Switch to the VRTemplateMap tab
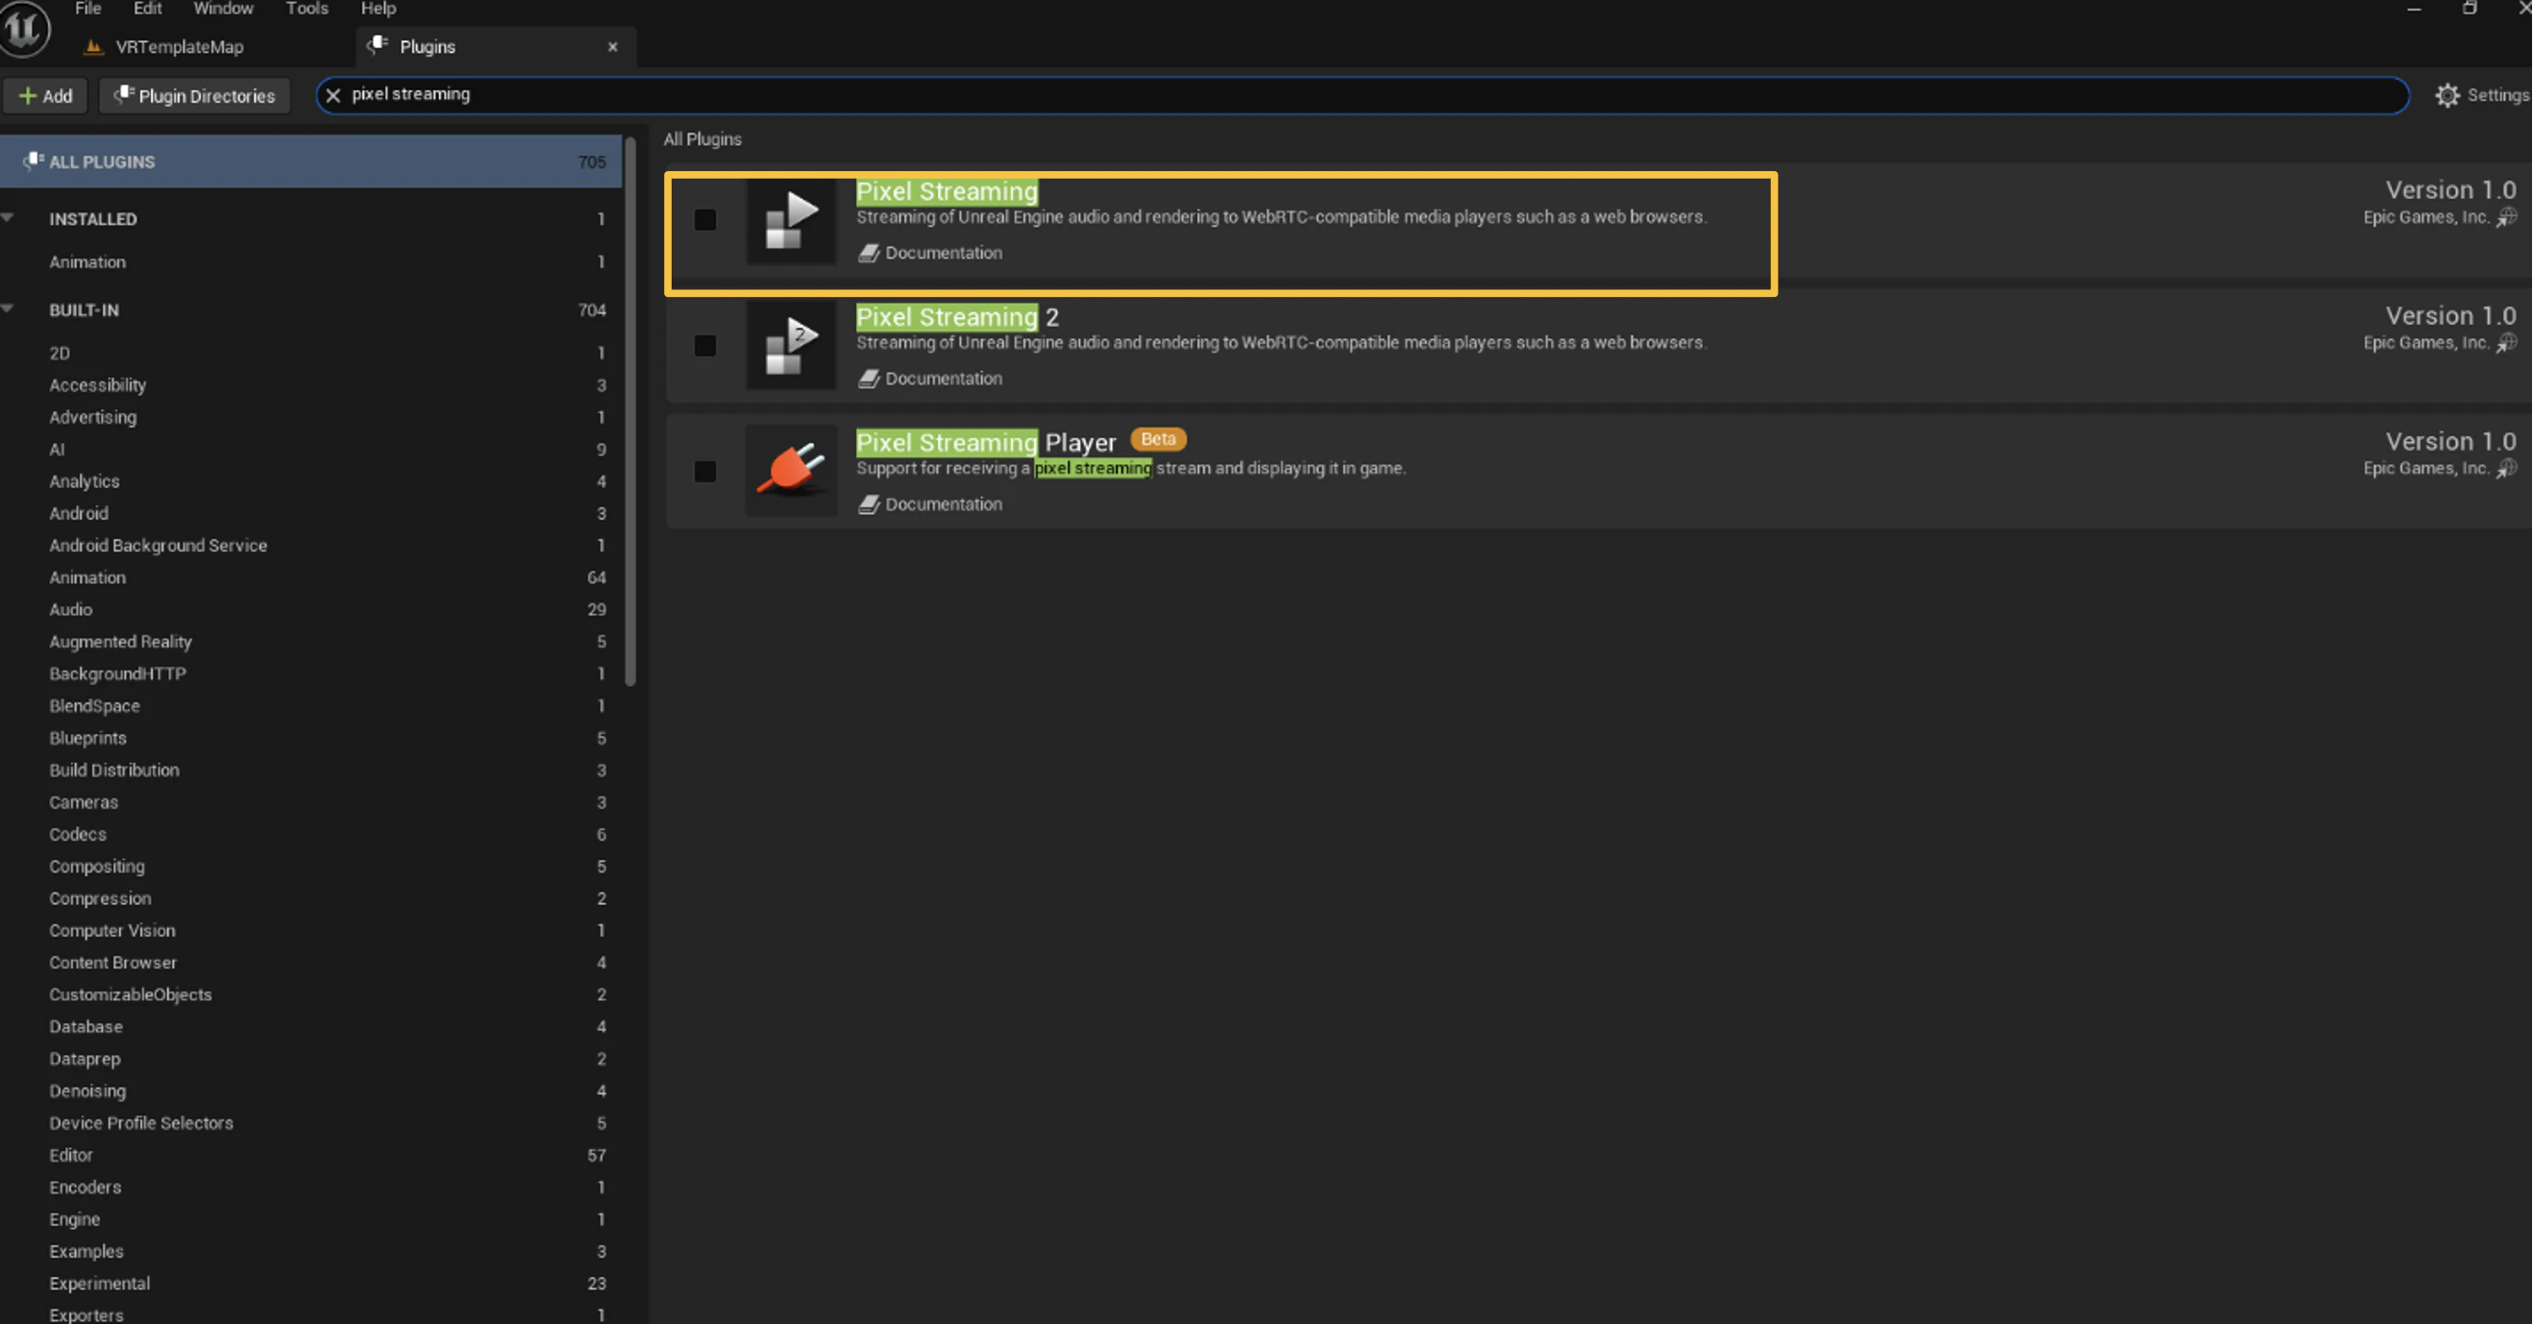 pos(179,47)
